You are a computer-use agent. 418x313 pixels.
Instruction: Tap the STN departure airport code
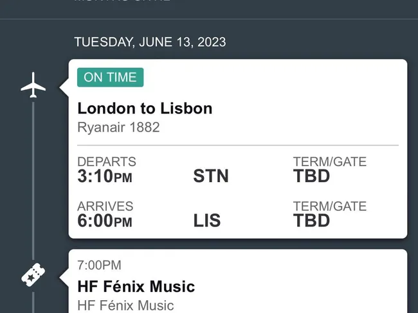tap(211, 176)
